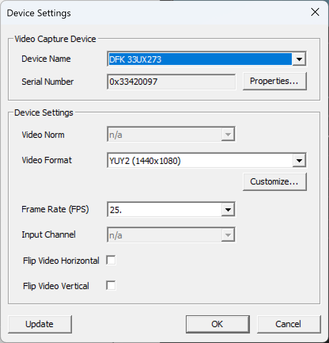The height and width of the screenshot is (343, 329).
Task: Click the Flip Video Horizontal label text
Action: (61, 261)
